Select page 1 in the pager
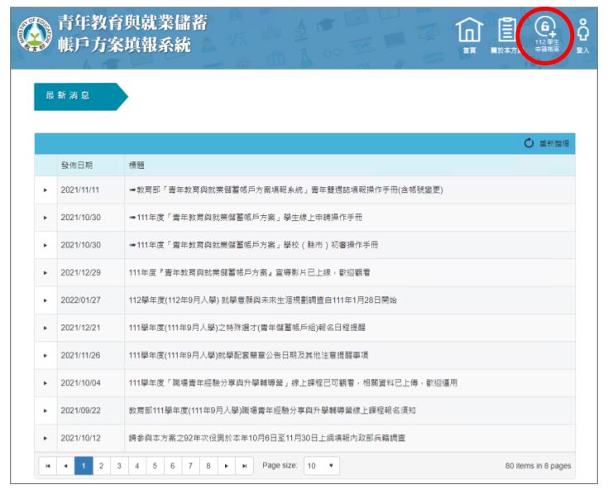Image resolution: width=608 pixels, height=494 pixels. point(84,466)
